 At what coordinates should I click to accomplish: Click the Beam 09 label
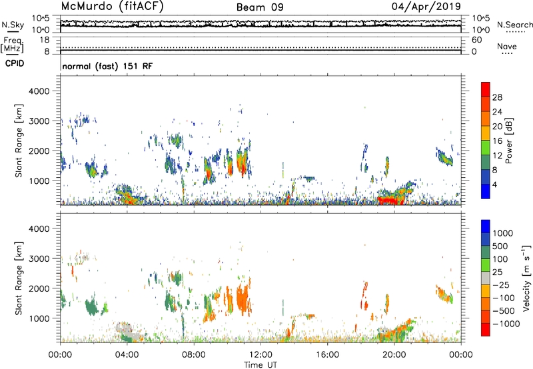point(260,7)
